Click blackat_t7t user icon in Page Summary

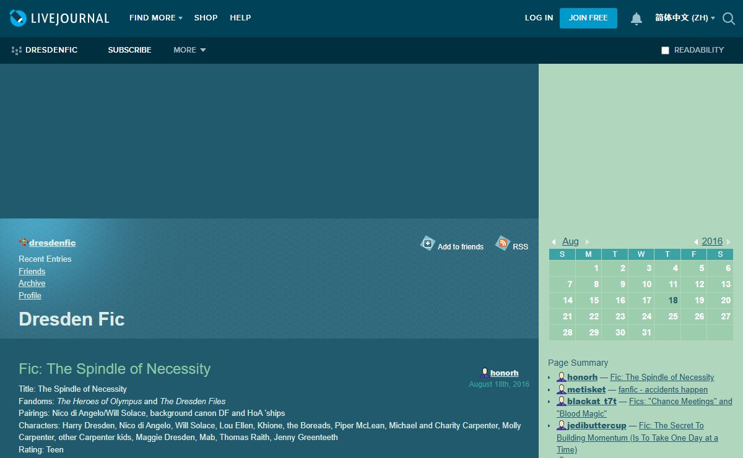tap(562, 401)
